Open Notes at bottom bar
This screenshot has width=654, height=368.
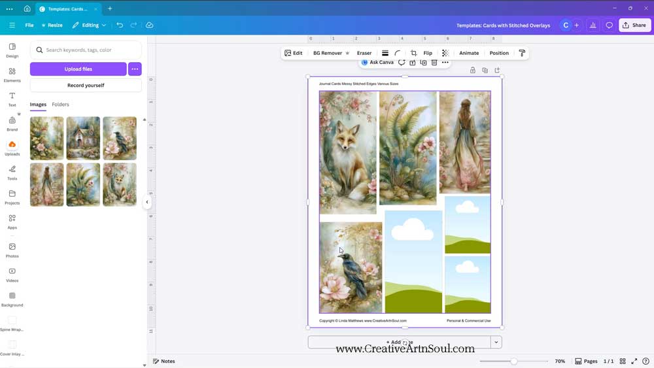164,361
